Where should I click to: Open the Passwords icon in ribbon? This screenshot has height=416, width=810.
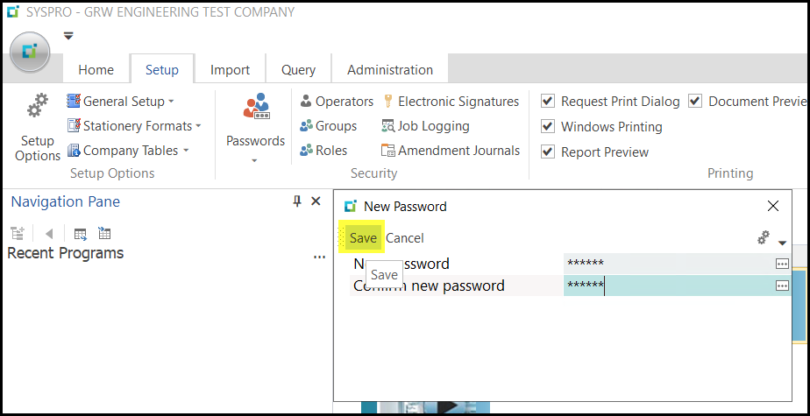point(255,109)
